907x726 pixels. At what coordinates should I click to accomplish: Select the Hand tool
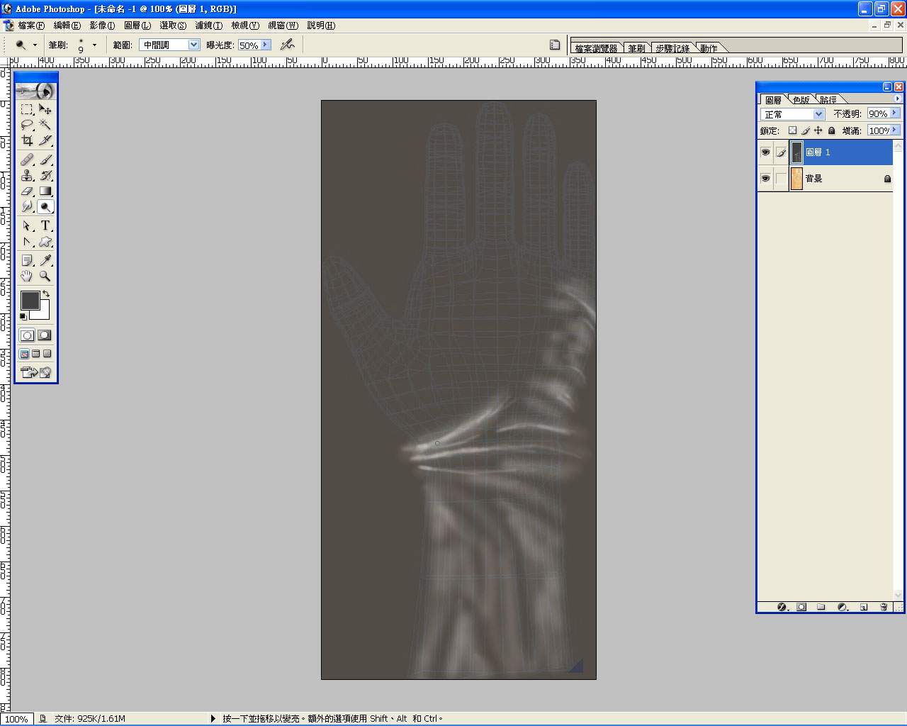[27, 277]
